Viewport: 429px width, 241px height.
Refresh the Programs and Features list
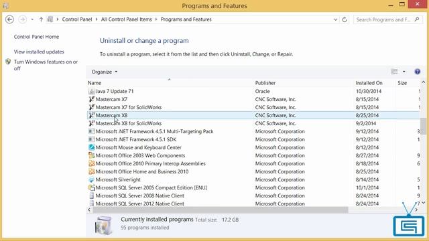click(345, 19)
